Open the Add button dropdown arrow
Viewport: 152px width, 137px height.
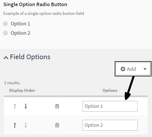pyautogui.click(x=145, y=69)
